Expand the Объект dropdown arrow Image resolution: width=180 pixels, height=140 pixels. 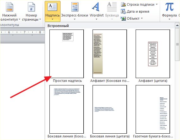tap(142, 18)
